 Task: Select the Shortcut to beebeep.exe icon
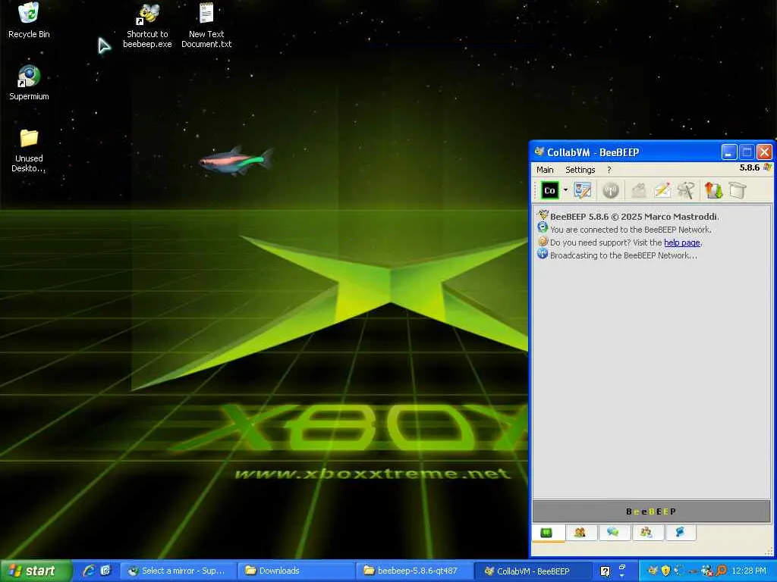(x=147, y=27)
